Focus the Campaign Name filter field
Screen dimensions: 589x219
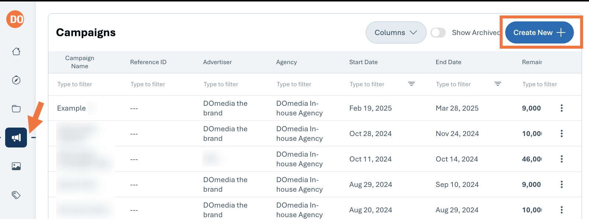[x=85, y=84]
